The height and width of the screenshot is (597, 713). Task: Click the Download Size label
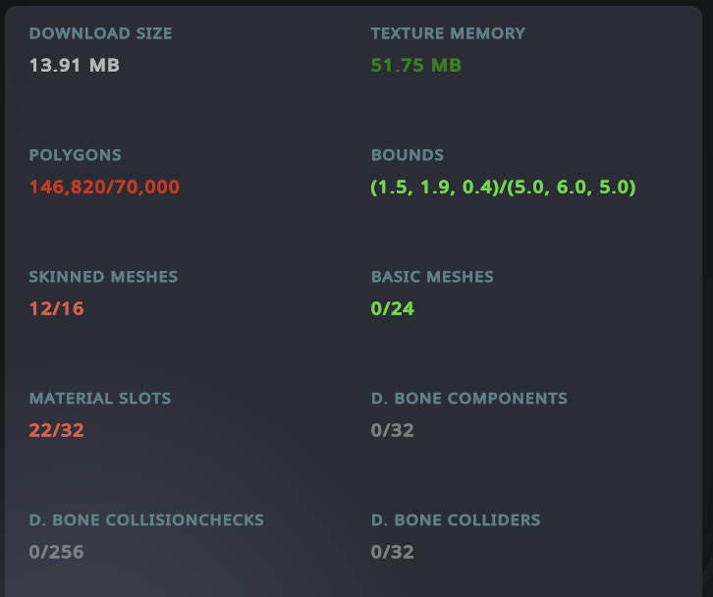(x=100, y=33)
